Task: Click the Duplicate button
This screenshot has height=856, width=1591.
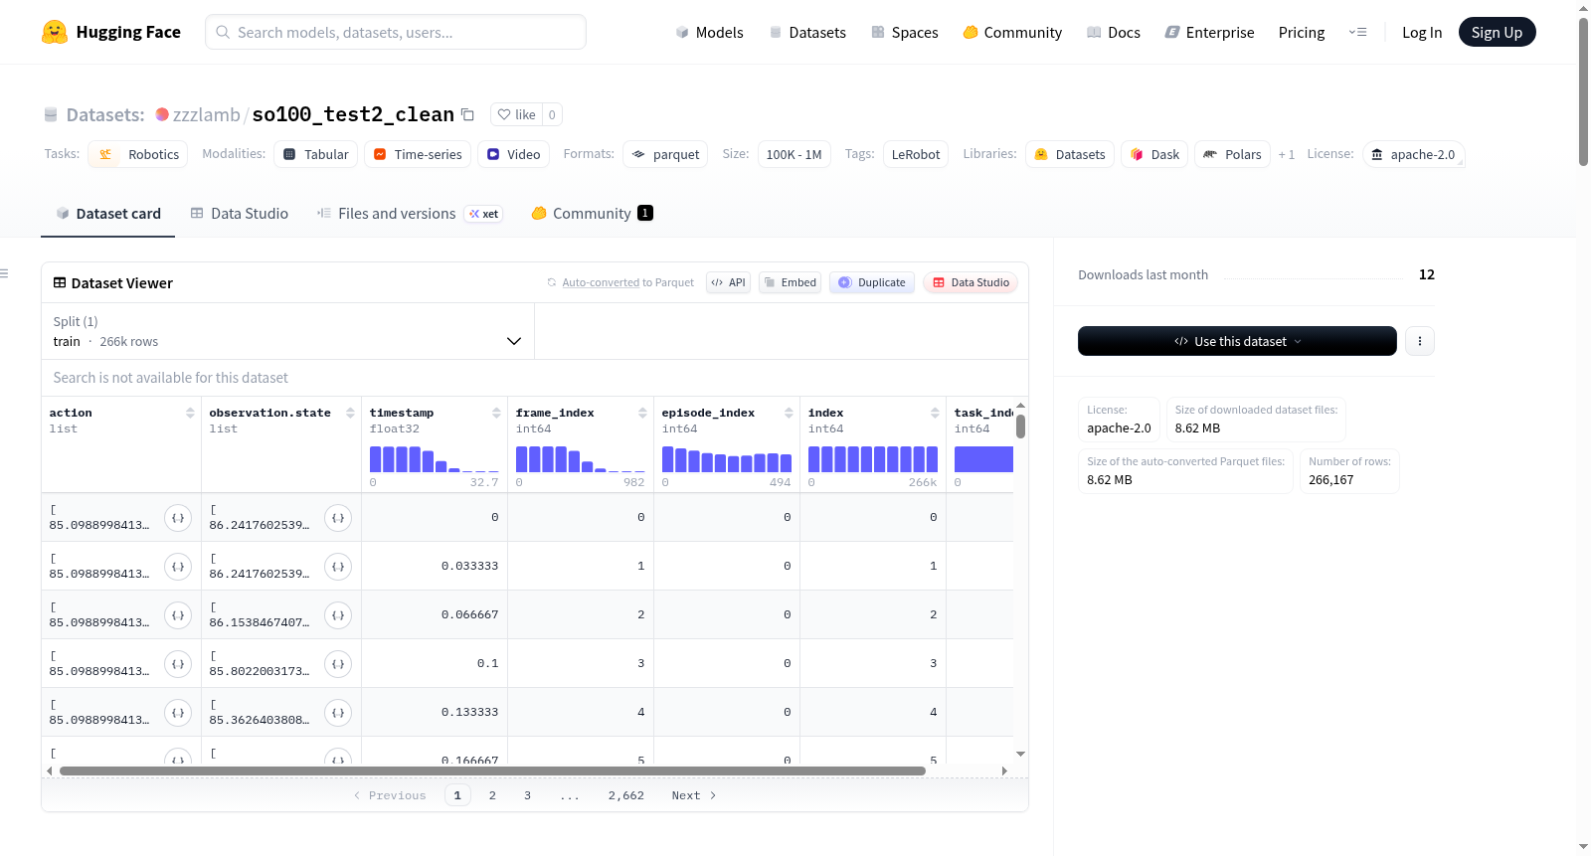Action: coord(872,282)
